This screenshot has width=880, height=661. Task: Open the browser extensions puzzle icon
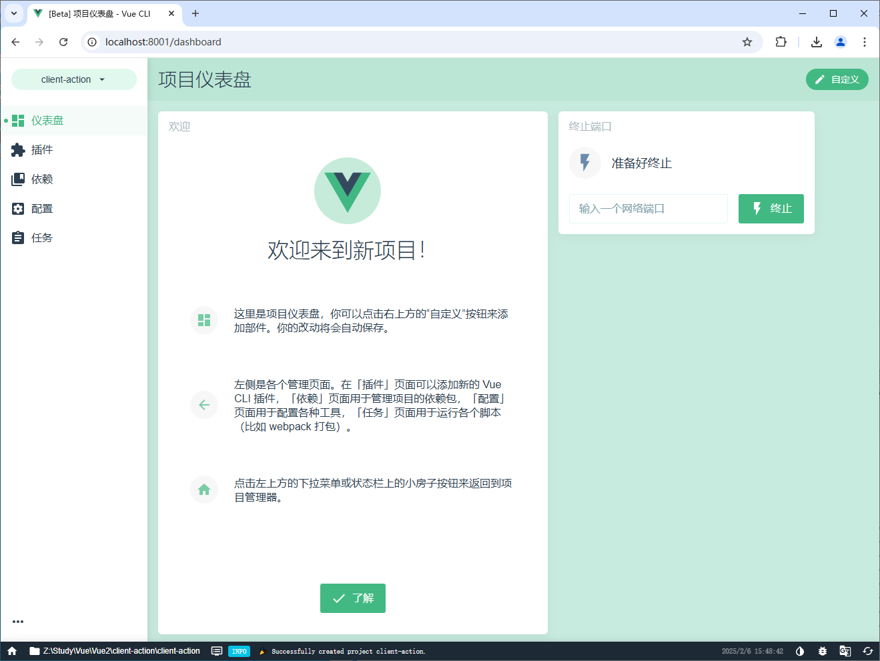781,42
